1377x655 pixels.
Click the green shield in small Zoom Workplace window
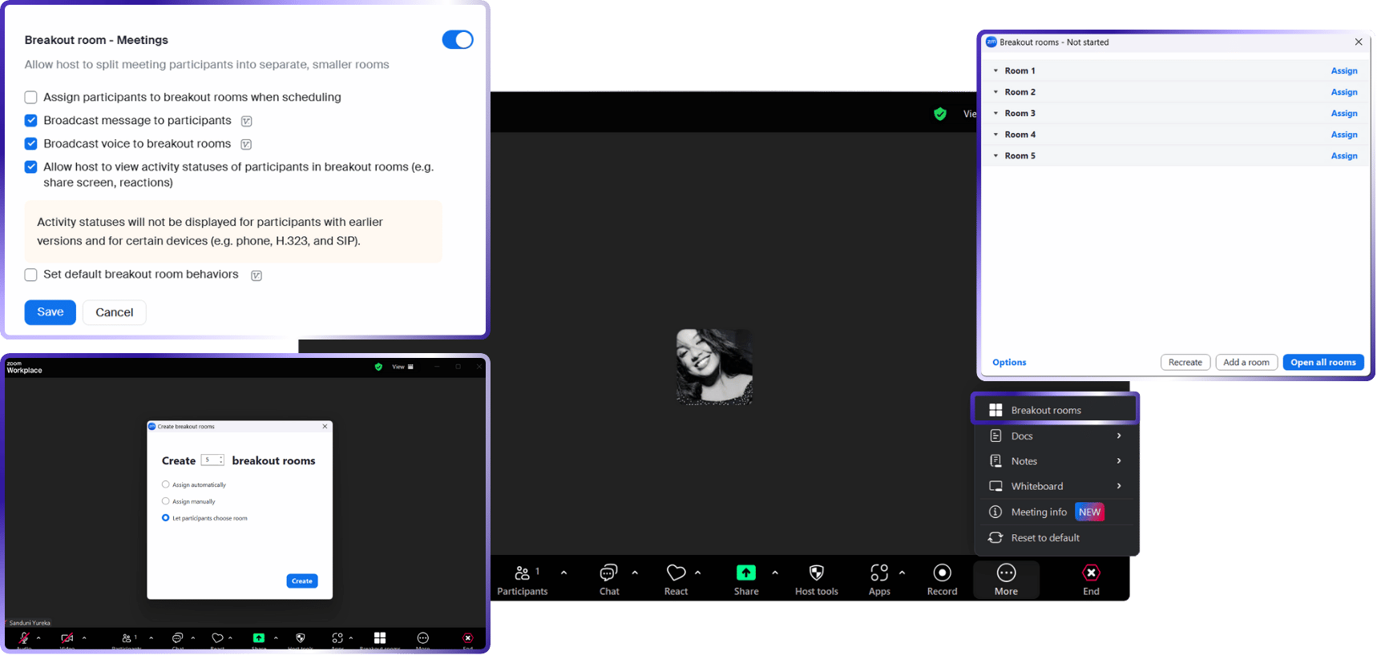[378, 367]
